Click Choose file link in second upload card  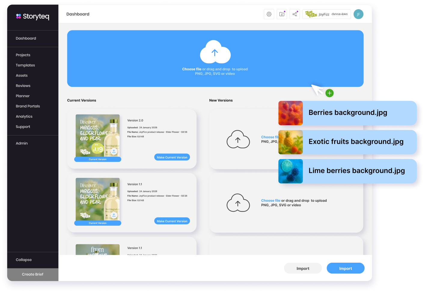pyautogui.click(x=270, y=201)
